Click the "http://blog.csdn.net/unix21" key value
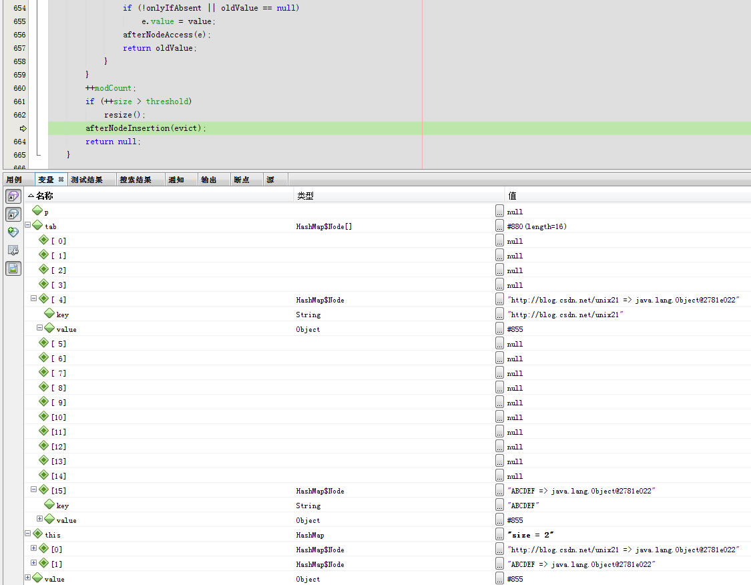 (565, 315)
